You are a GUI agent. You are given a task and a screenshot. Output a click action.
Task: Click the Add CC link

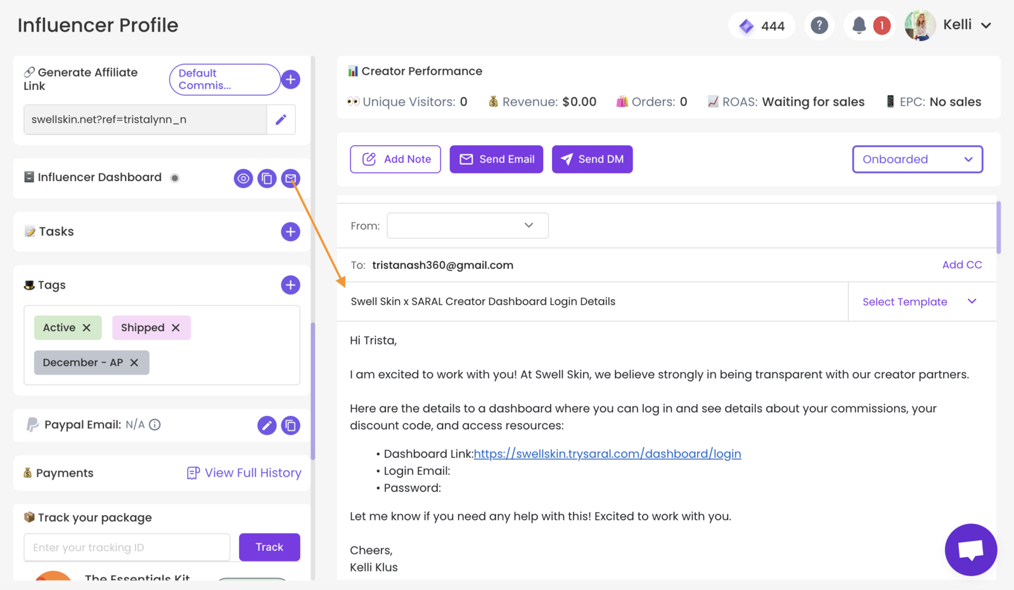pos(961,265)
